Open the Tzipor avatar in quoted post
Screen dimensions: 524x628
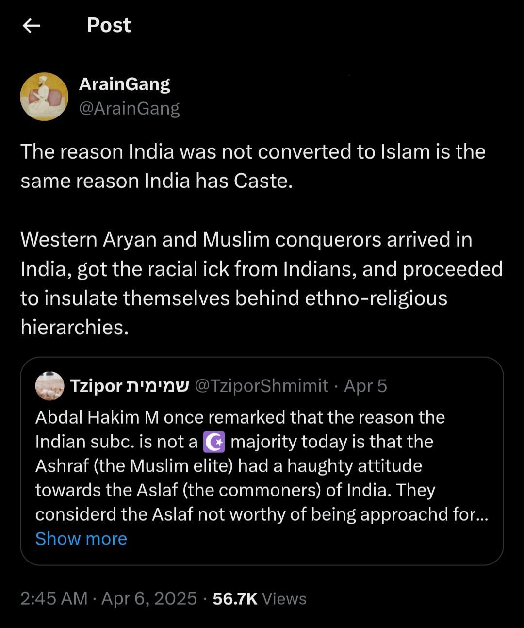point(50,386)
